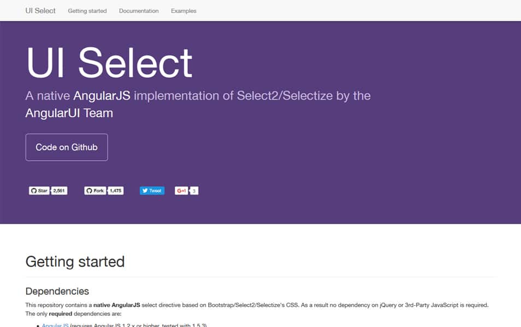Click the large UI Select hero title
The height and width of the screenshot is (327, 521).
(x=109, y=62)
